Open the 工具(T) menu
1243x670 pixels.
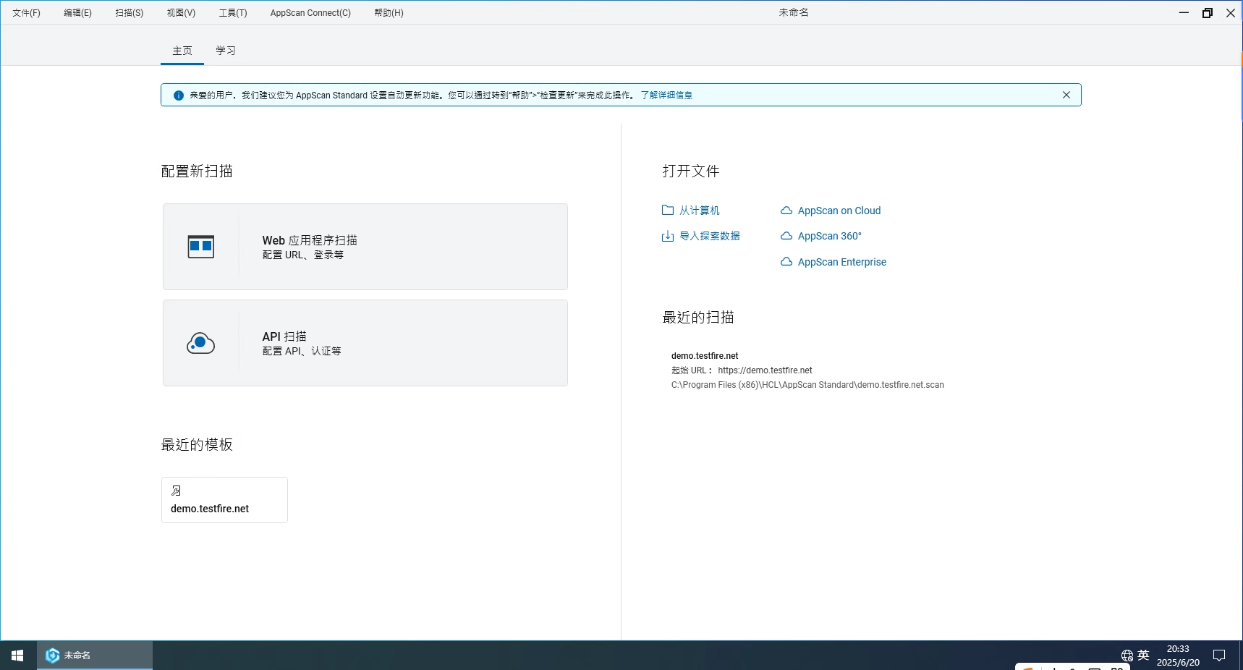233,13
